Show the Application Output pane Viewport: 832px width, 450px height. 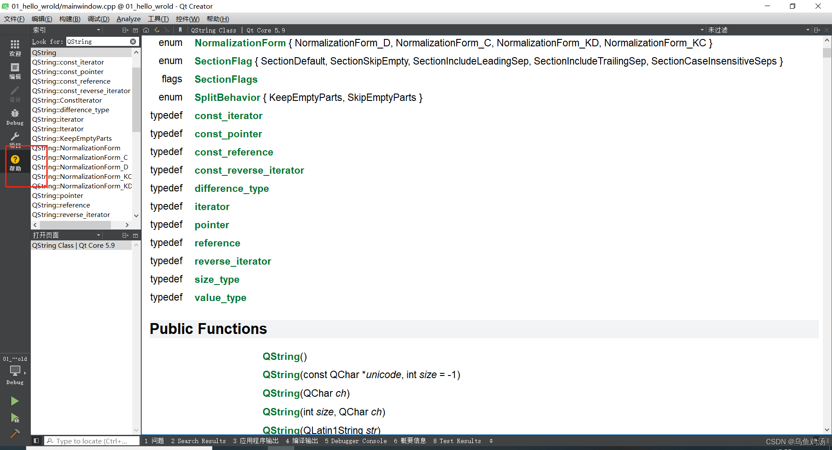click(256, 441)
